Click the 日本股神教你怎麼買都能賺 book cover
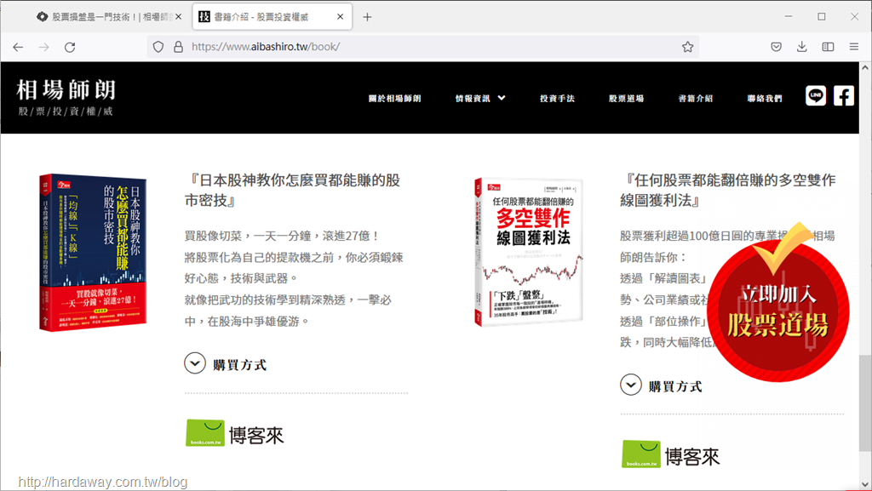 (x=93, y=253)
